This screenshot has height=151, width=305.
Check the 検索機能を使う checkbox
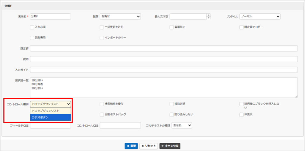(x=102, y=104)
